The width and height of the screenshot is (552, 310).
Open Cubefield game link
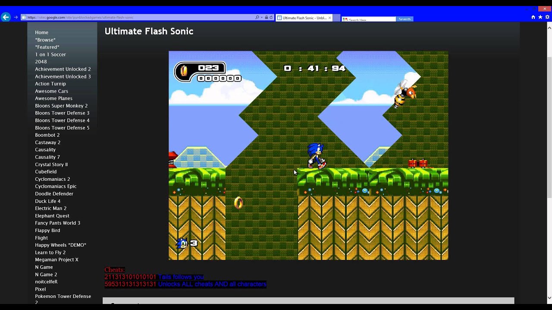(x=45, y=171)
